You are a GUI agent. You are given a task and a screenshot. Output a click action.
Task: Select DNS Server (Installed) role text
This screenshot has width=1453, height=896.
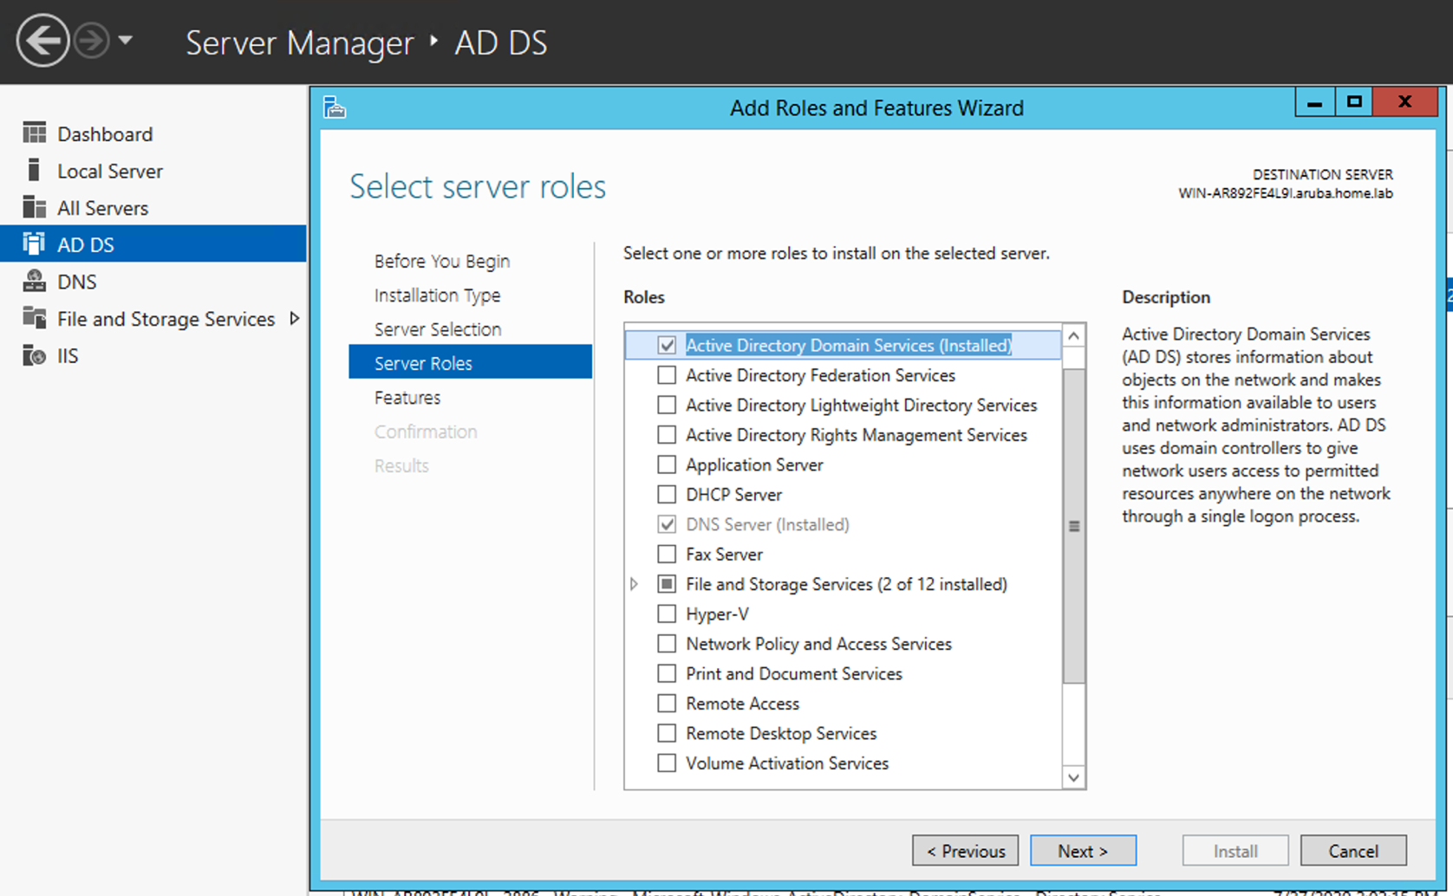[x=767, y=524]
